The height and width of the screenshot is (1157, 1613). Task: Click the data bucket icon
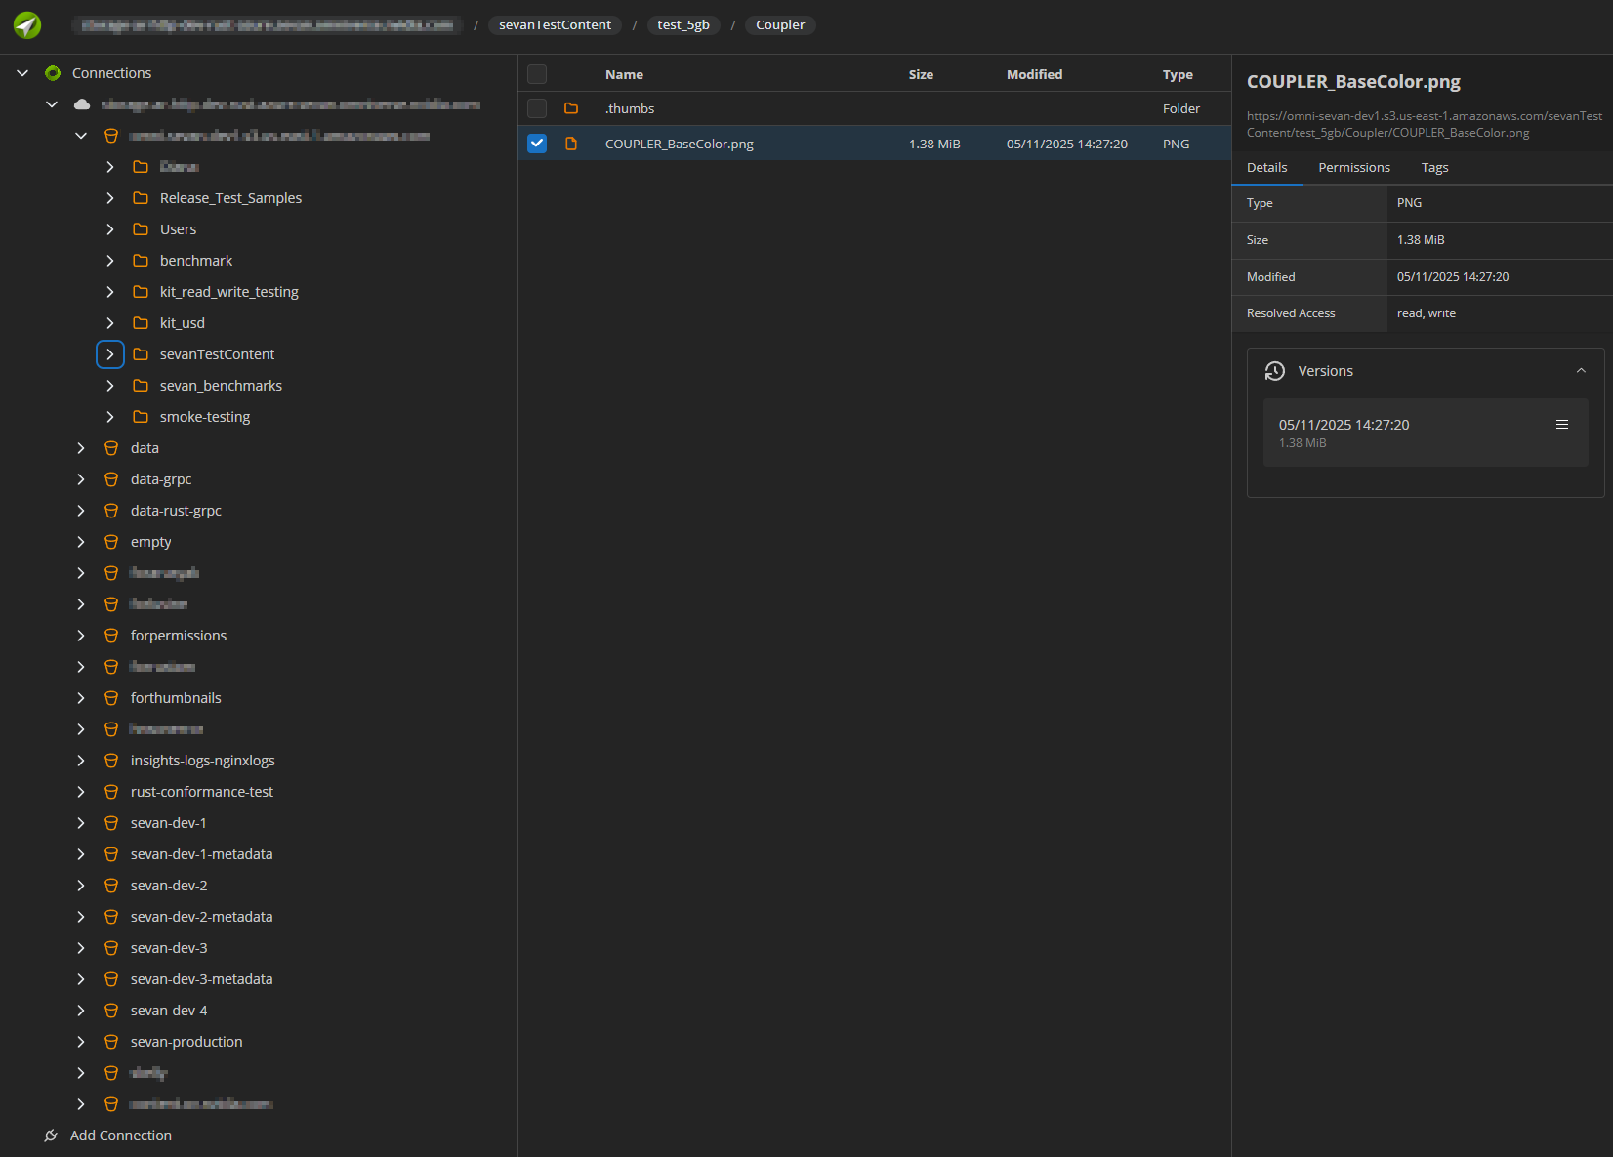(111, 448)
